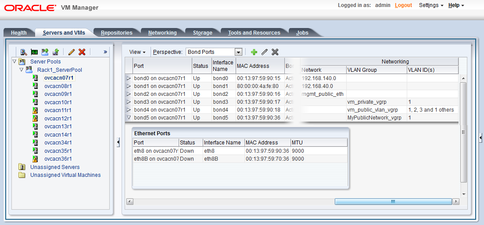Image resolution: width=484 pixels, height=225 pixels.
Task: Click server icon beside ovcacn08r1
Action: click(x=35, y=86)
